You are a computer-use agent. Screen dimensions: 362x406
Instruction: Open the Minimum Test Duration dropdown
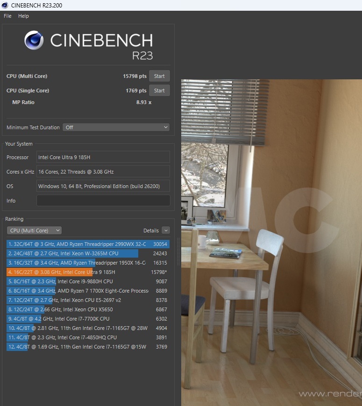coord(116,127)
